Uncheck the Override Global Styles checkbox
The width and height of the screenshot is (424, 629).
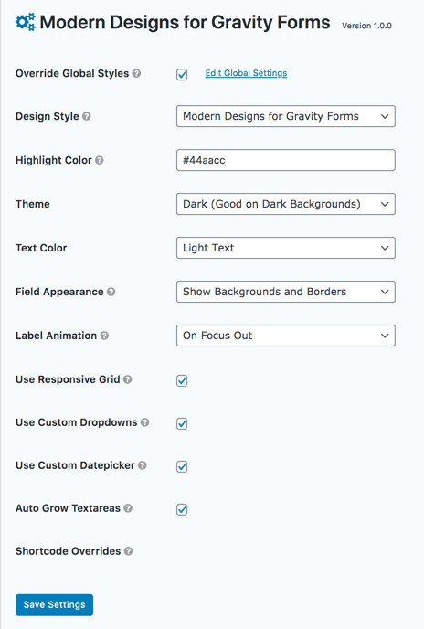tap(182, 75)
